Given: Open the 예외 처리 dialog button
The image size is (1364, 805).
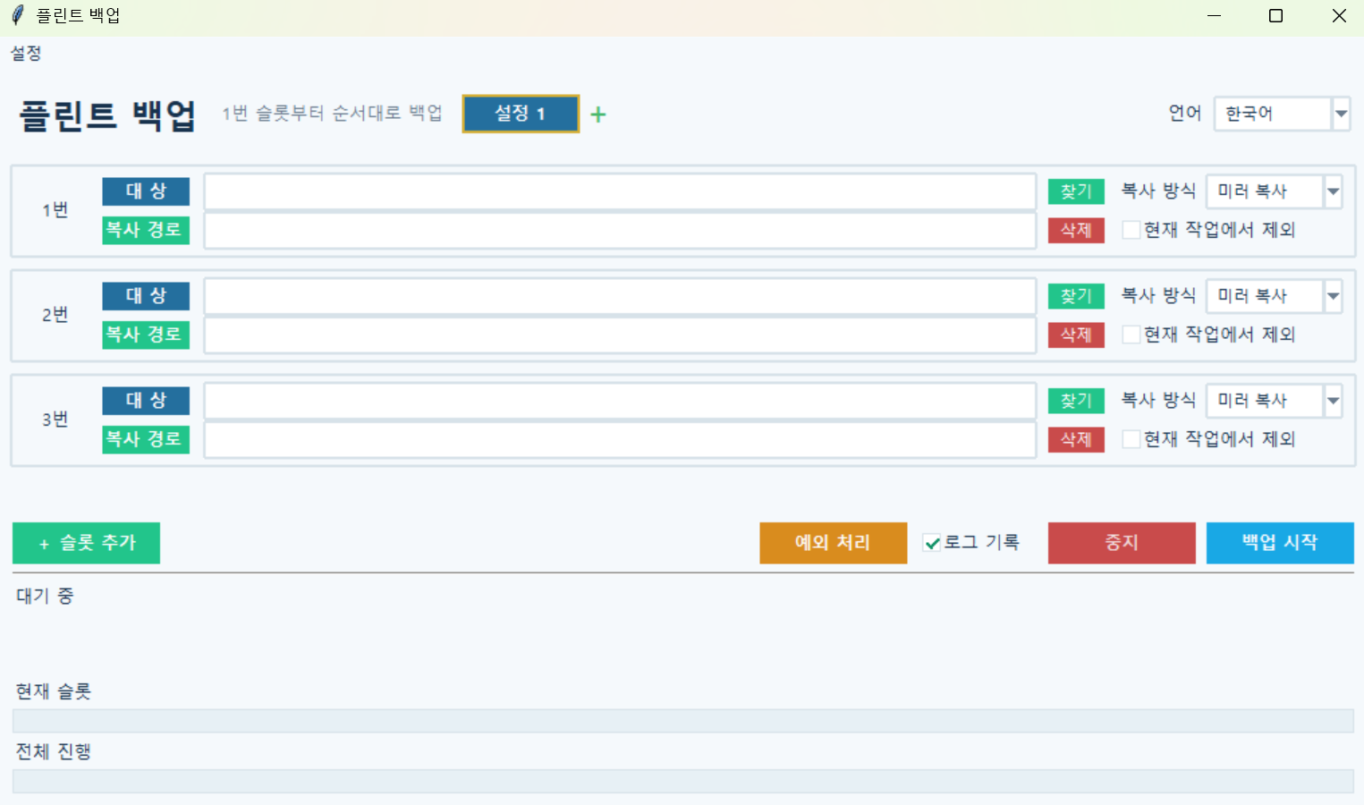Looking at the screenshot, I should click(833, 543).
